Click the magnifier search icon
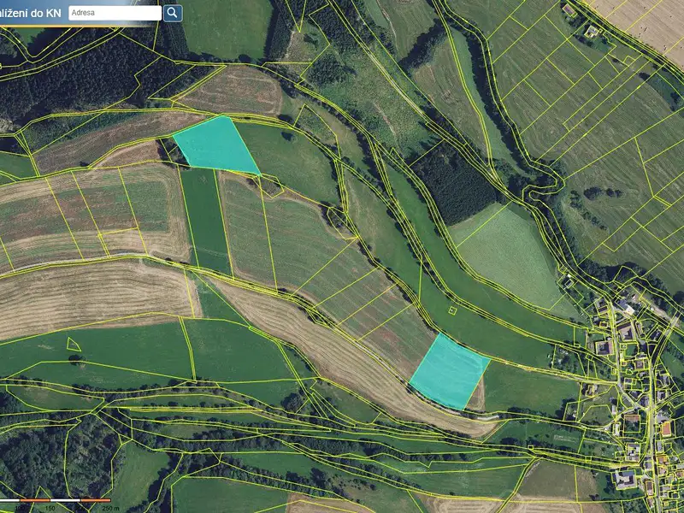 click(173, 13)
